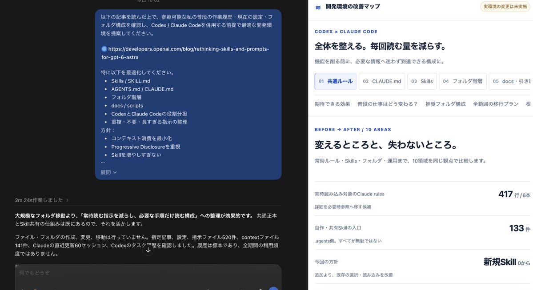Screen dimensions: 533x290
Task: Click the 実環境の変更は未実施 status badge
Action: tap(505, 7)
